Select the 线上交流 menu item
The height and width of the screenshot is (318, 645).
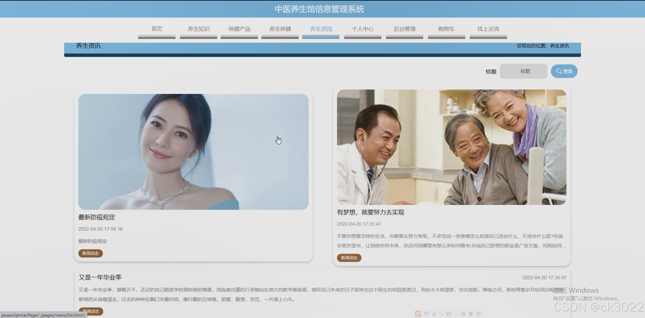[x=488, y=29]
